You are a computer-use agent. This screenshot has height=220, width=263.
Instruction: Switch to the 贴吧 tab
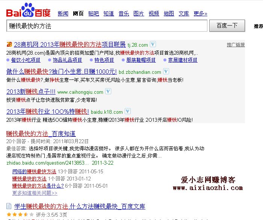(94, 14)
